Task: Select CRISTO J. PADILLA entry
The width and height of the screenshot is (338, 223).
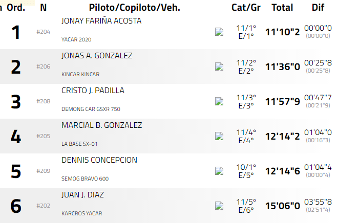Action: click(x=93, y=91)
